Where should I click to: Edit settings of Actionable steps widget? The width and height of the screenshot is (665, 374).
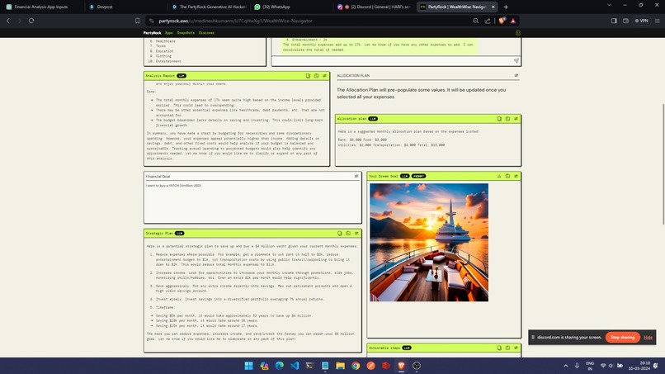point(516,348)
